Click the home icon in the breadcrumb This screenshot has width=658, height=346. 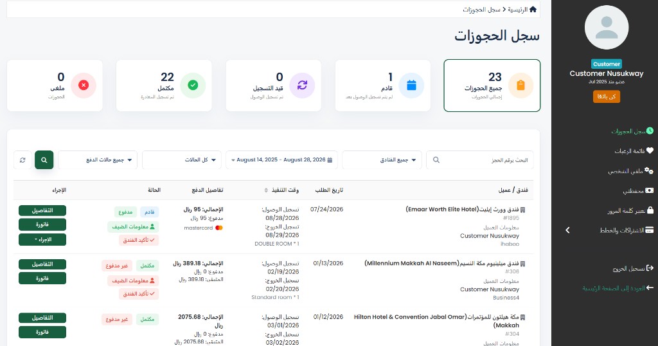click(x=533, y=9)
